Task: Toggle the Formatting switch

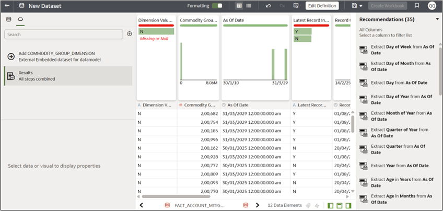Action: (217, 6)
